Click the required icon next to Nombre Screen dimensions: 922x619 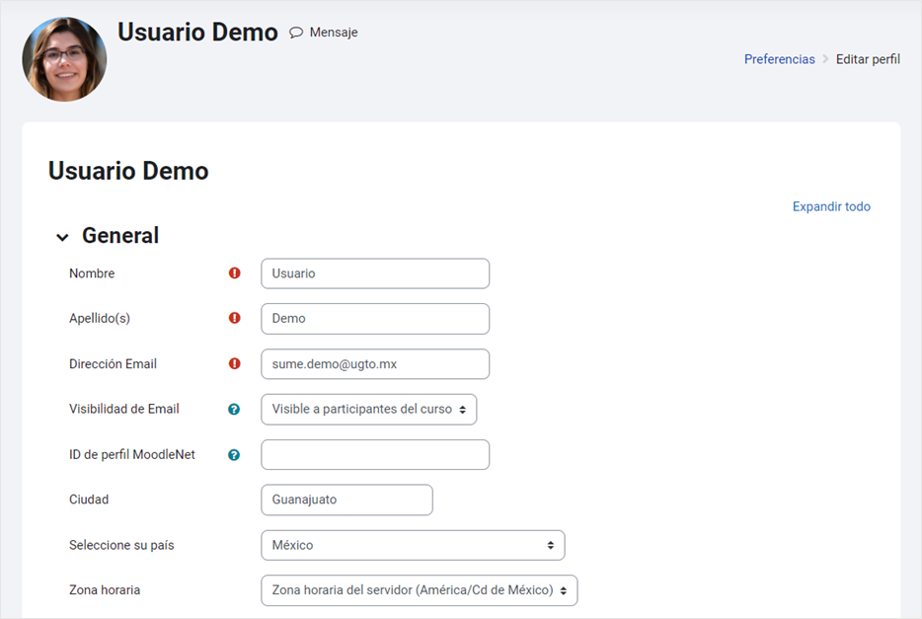point(235,272)
